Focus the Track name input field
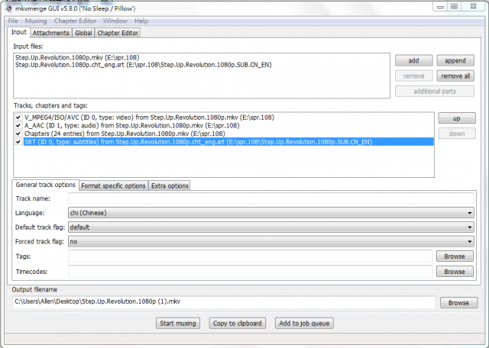The width and height of the screenshot is (489, 348). click(x=271, y=198)
